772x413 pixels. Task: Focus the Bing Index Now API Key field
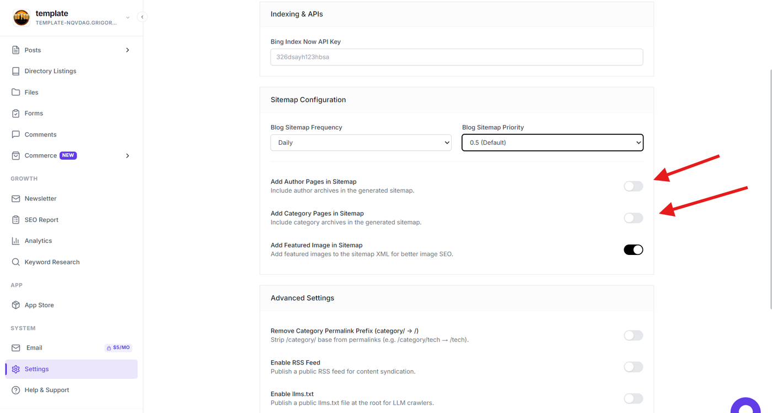pos(457,57)
